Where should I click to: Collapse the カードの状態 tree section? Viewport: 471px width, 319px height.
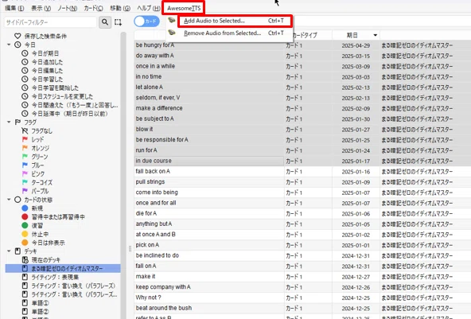coord(9,200)
